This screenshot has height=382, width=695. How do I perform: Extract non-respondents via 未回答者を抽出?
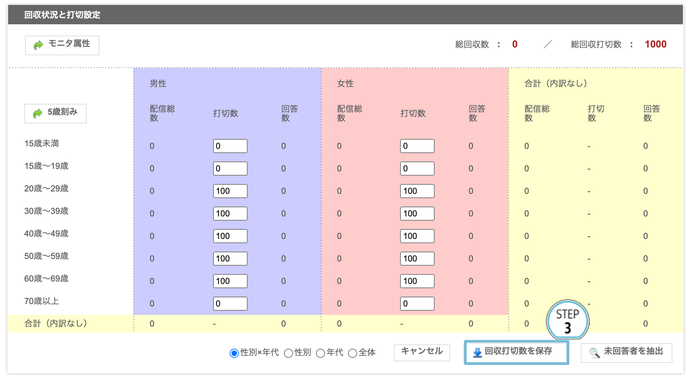626,352
